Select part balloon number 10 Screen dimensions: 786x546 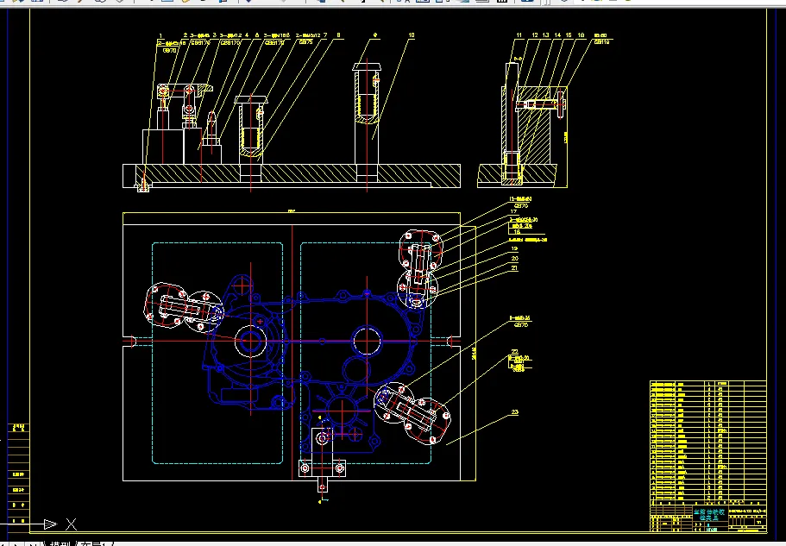(x=411, y=35)
